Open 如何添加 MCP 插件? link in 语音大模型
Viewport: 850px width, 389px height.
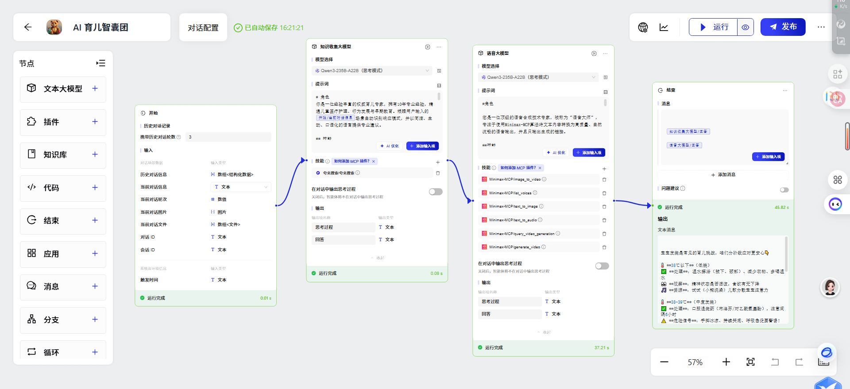pos(518,168)
